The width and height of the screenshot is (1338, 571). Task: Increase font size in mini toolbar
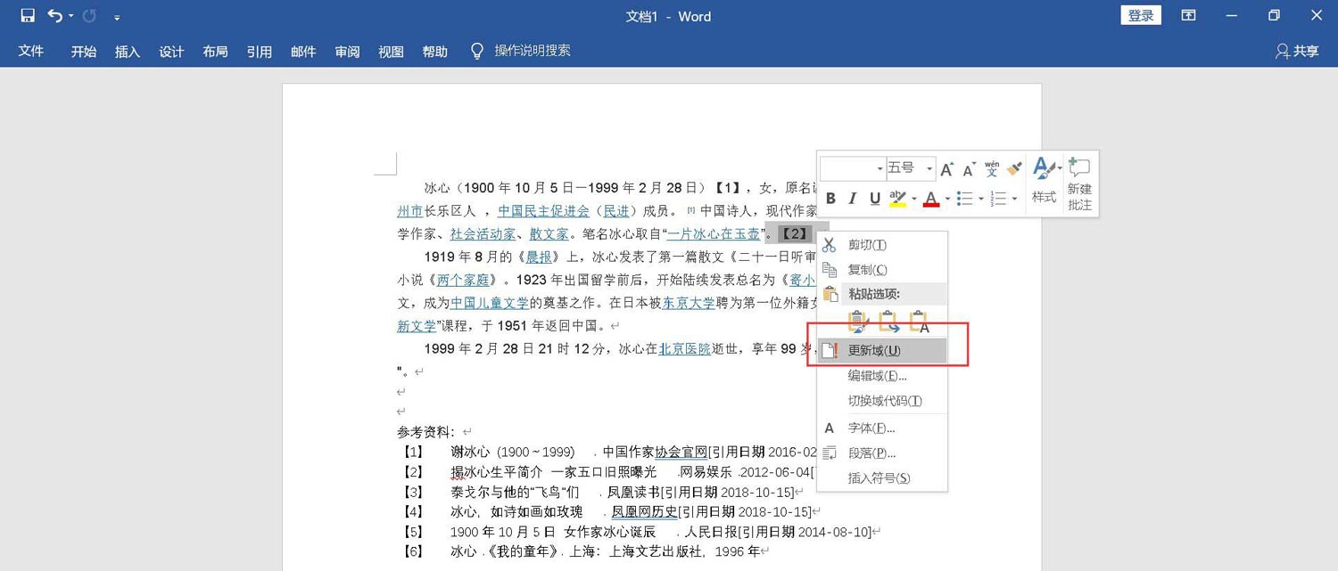[x=946, y=168]
